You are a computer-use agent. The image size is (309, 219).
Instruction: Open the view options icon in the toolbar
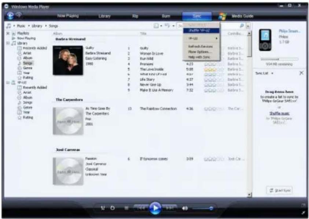click(167, 25)
